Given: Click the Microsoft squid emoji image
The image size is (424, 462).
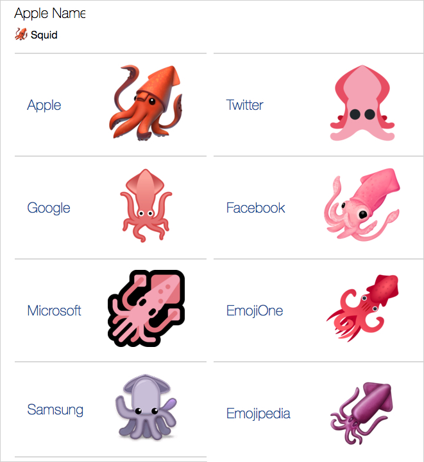Looking at the screenshot, I should pos(146,308).
